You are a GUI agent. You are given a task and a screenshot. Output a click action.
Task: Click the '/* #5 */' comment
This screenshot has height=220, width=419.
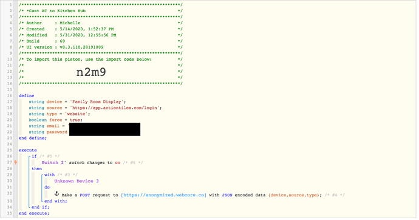pos(49,156)
